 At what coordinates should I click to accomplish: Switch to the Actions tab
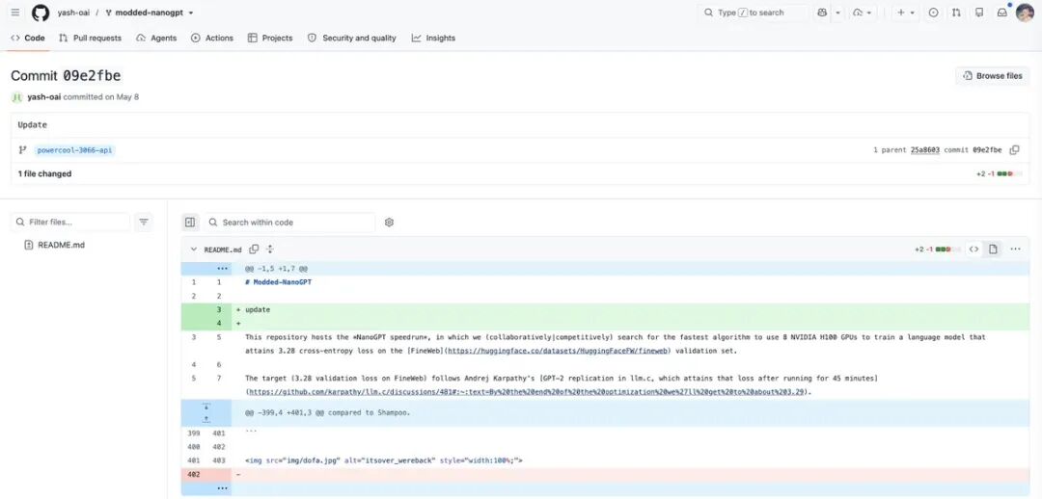(x=212, y=38)
